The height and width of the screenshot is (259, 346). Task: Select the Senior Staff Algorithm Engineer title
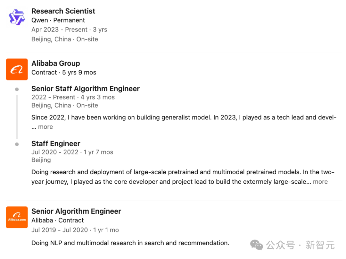click(86, 89)
